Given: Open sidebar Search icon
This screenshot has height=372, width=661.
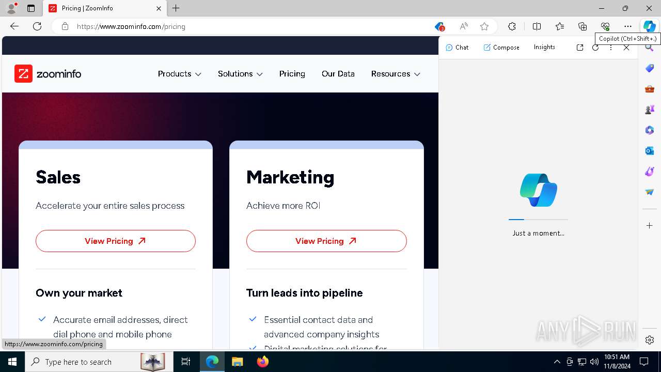Looking at the screenshot, I should click(x=650, y=48).
